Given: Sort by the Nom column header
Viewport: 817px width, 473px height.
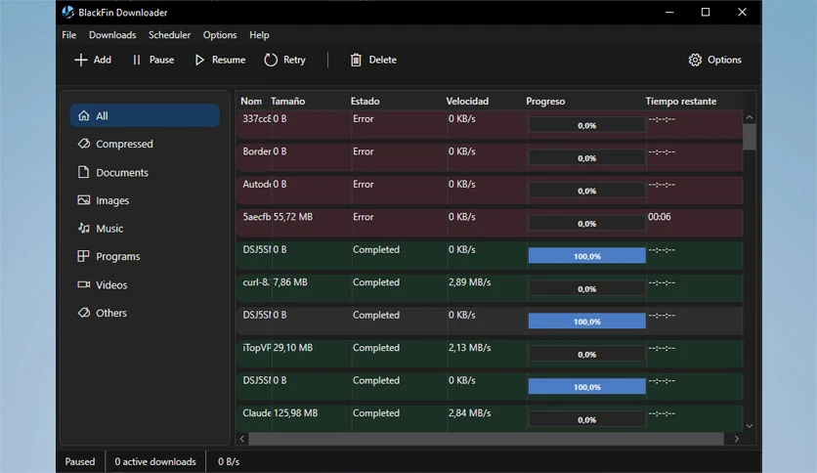Looking at the screenshot, I should coord(251,101).
